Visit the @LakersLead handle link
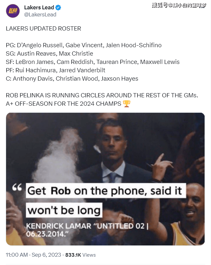Image resolution: width=211 pixels, height=265 pixels. [40, 15]
